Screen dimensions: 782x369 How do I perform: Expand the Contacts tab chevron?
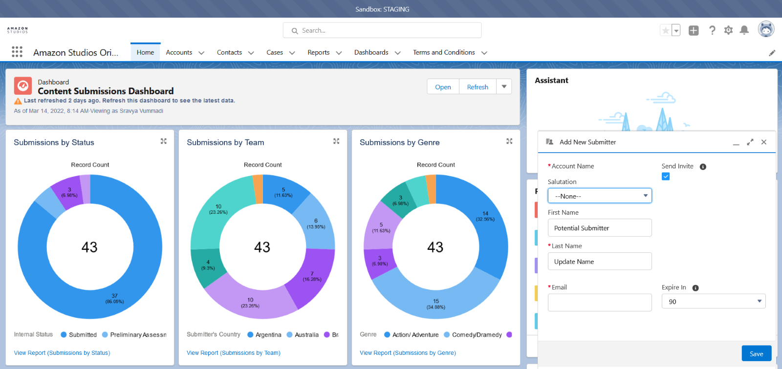pos(251,53)
